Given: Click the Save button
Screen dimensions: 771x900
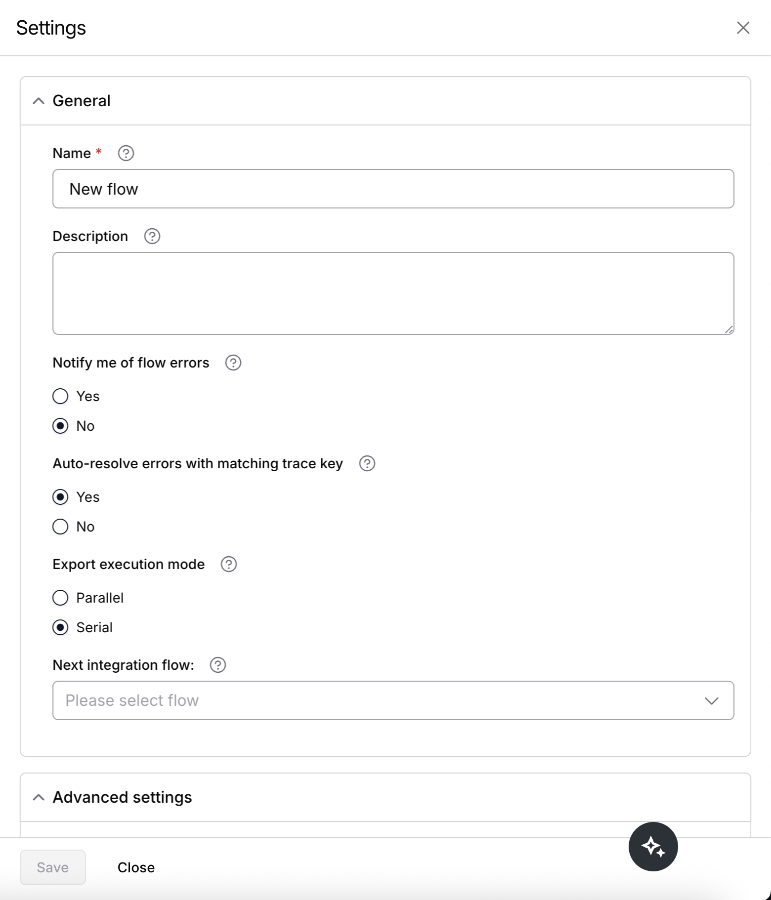Looking at the screenshot, I should coord(53,867).
